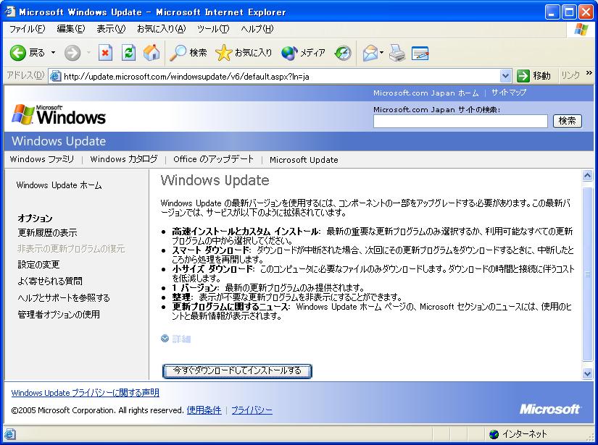
Task: Click the content scrollbar up arrow
Action: (x=587, y=175)
